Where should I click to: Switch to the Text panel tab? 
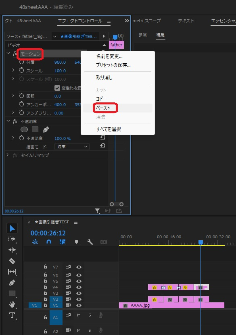click(x=186, y=21)
